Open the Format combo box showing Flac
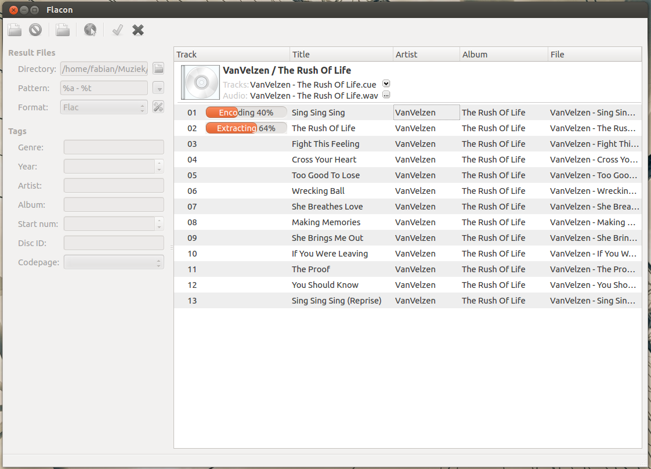The image size is (651, 469). coord(104,107)
